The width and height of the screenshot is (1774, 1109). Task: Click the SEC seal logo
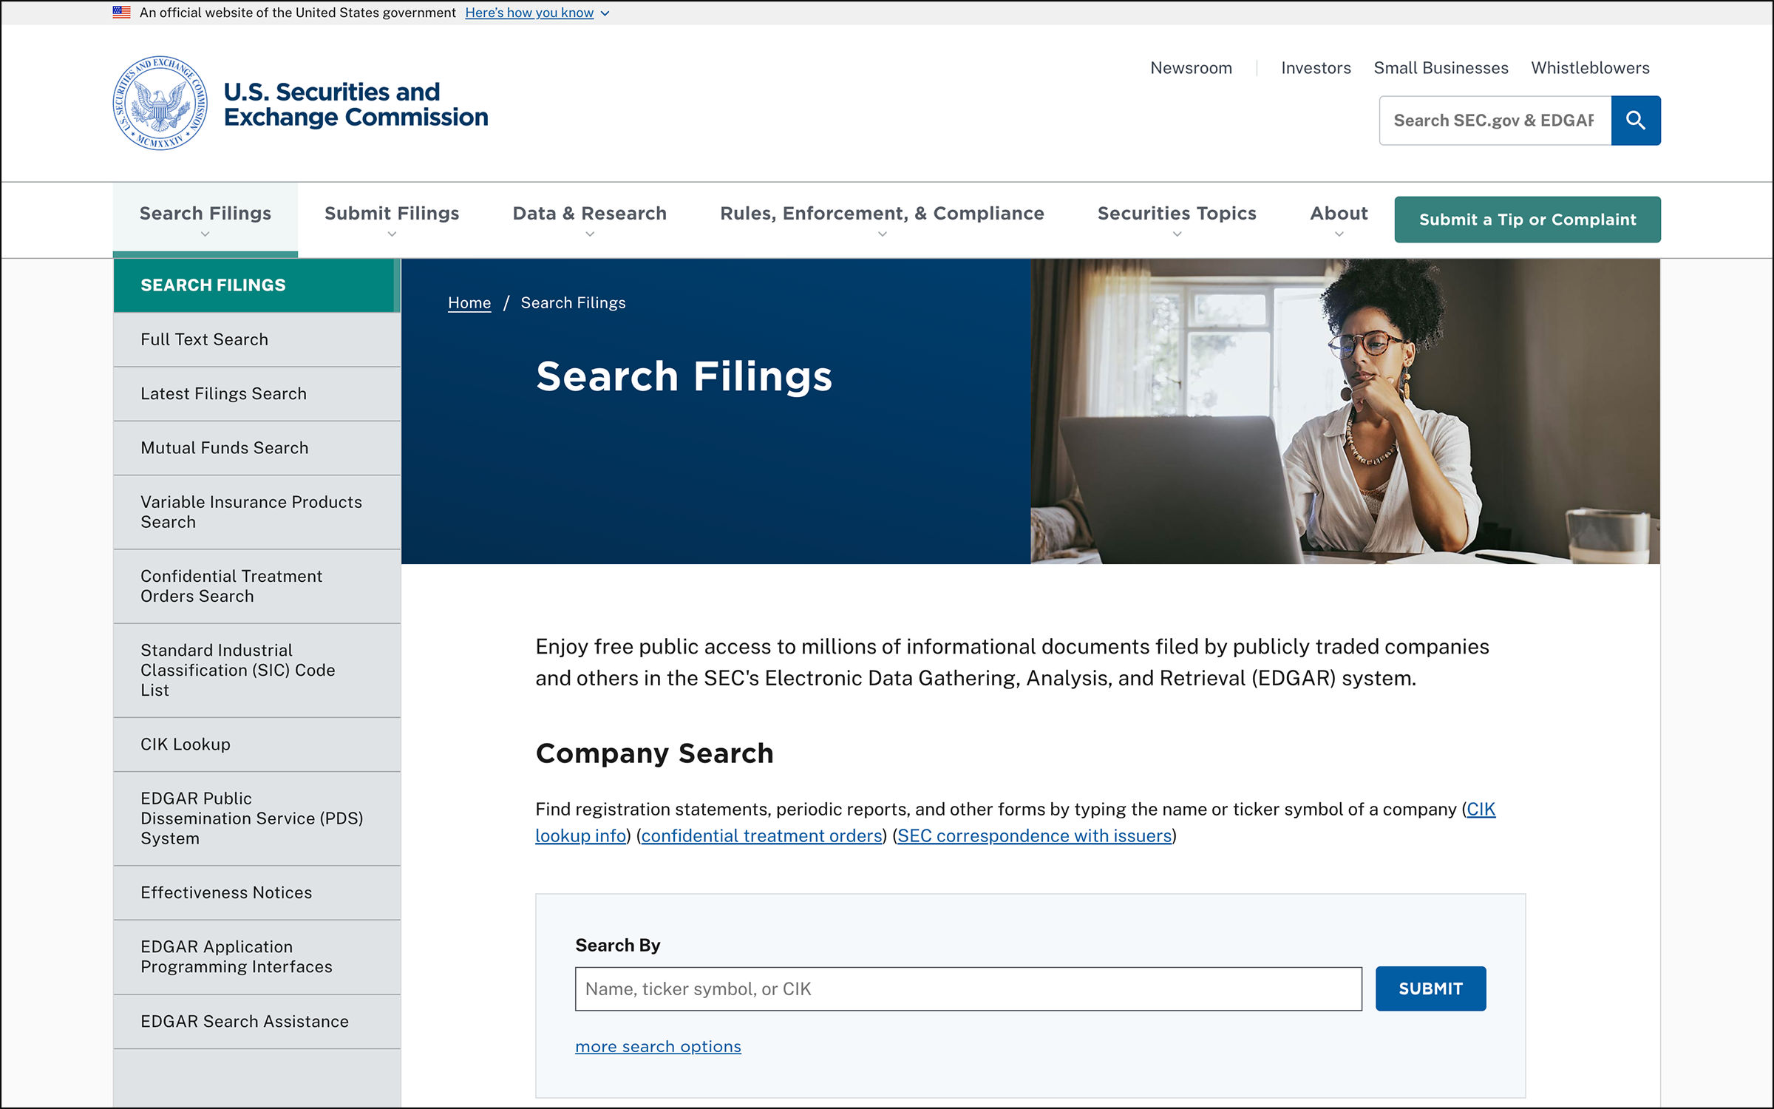(x=159, y=104)
